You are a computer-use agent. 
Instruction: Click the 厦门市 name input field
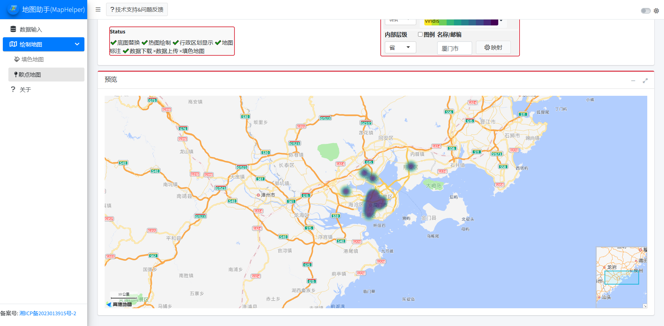(x=454, y=48)
